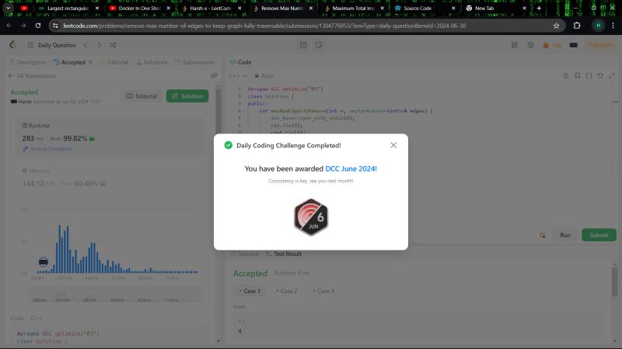Screen dimensions: 622x349
Task: Switch to Maximum Total Imp browser tab
Action: 354,8
